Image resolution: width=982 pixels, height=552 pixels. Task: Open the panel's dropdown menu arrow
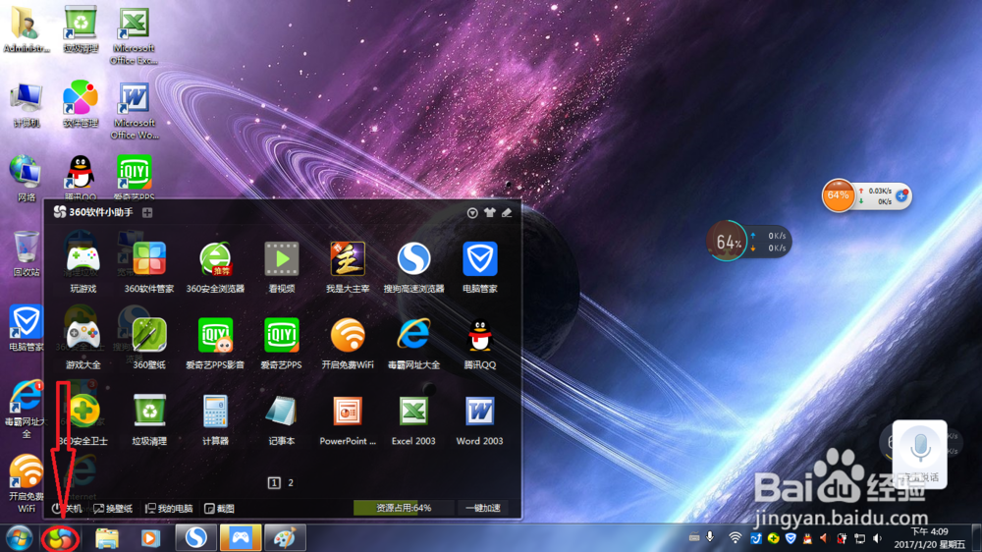point(472,213)
